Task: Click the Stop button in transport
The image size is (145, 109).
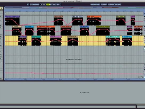Action: pos(43,5)
